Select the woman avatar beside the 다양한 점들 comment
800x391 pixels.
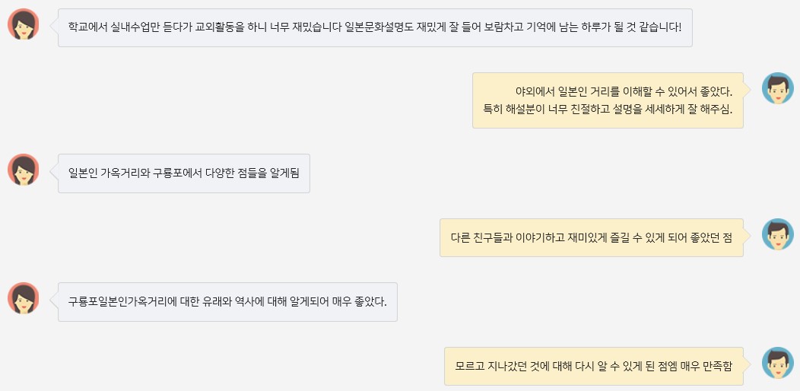point(24,170)
